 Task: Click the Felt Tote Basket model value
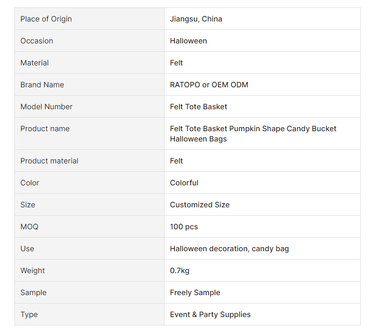198,107
